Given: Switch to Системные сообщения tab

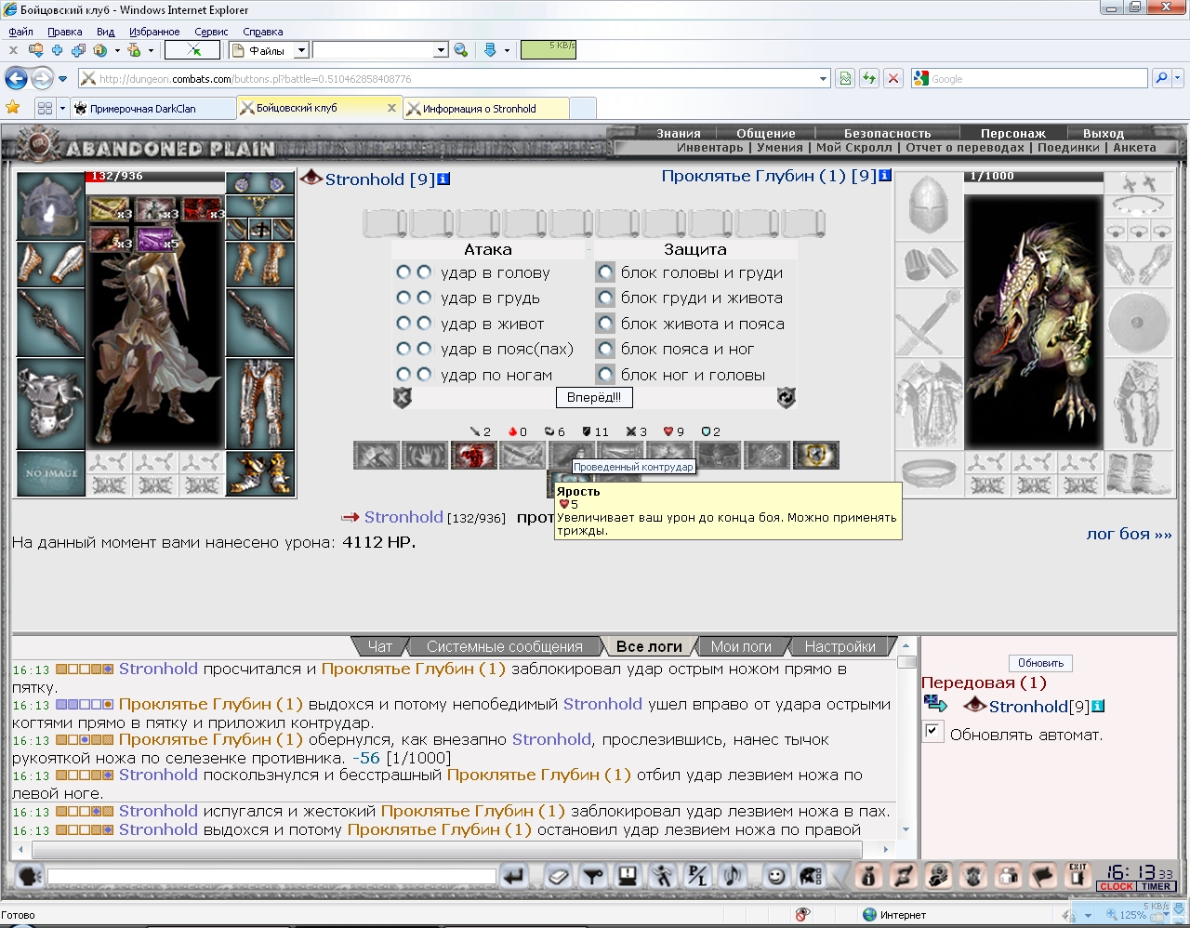Looking at the screenshot, I should tap(504, 646).
